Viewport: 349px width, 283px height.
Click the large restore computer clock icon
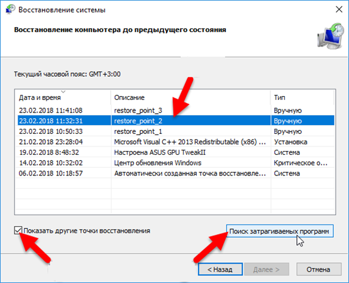pyautogui.click(x=330, y=36)
